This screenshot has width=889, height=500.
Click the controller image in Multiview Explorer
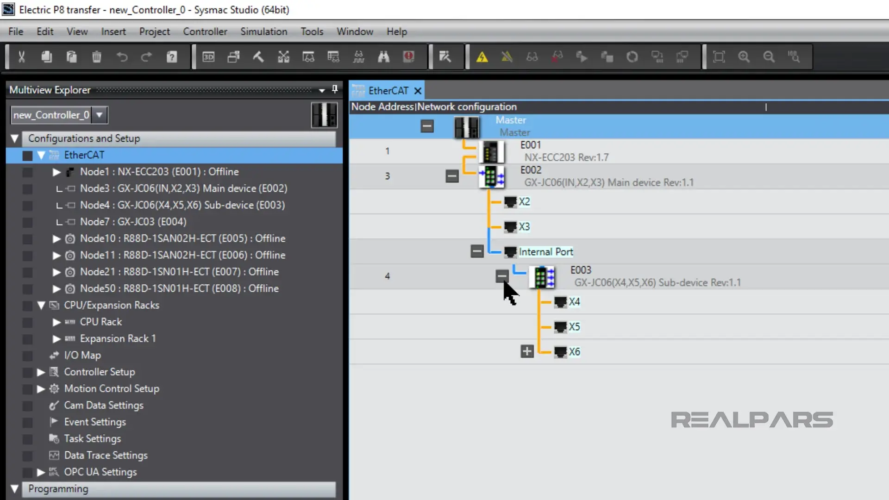pos(324,115)
